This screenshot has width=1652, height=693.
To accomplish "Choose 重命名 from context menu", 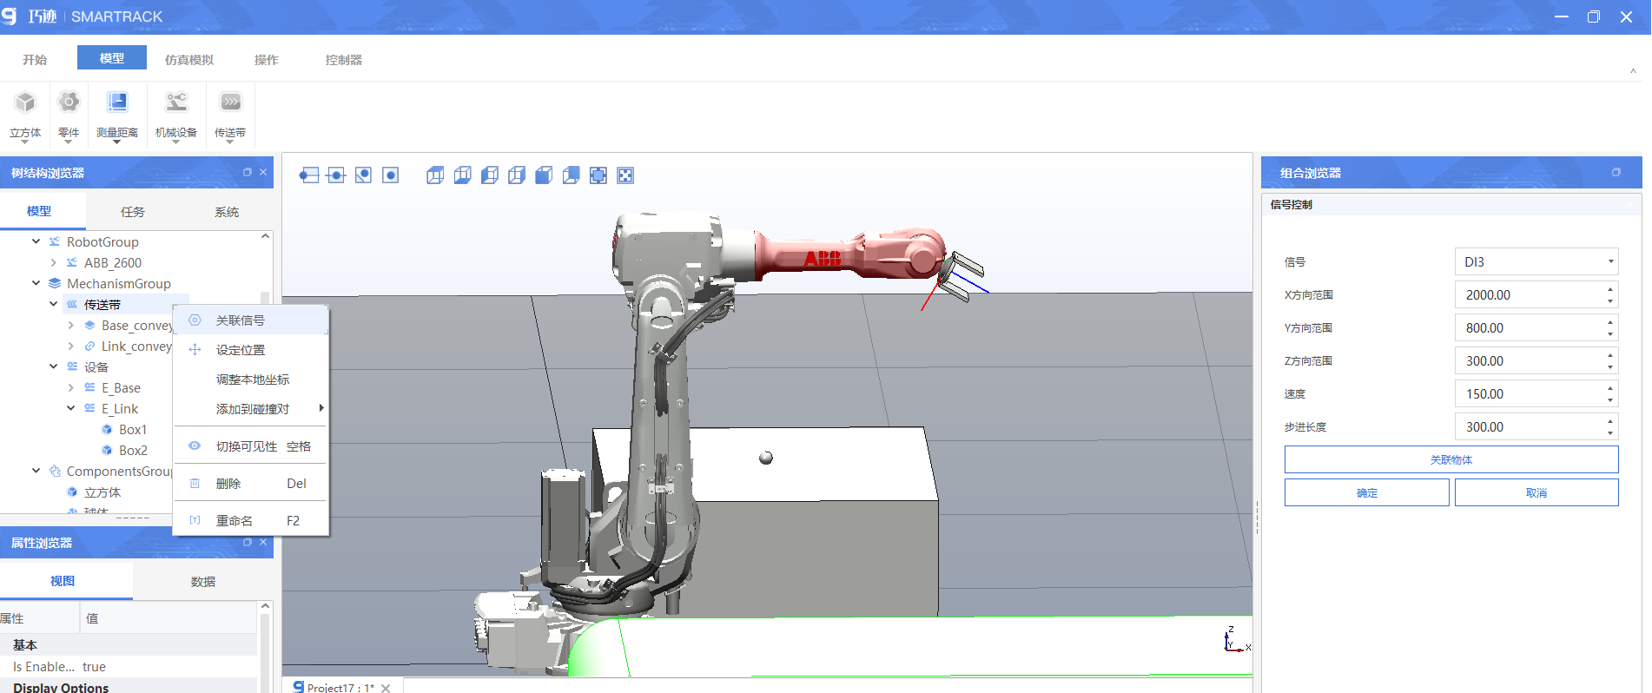I will (251, 521).
